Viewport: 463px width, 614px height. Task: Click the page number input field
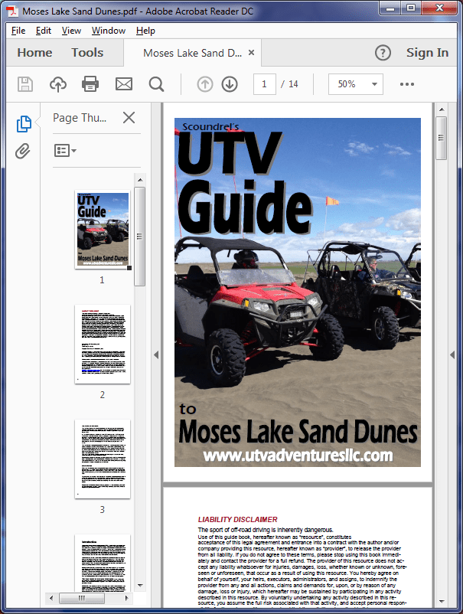click(x=265, y=84)
